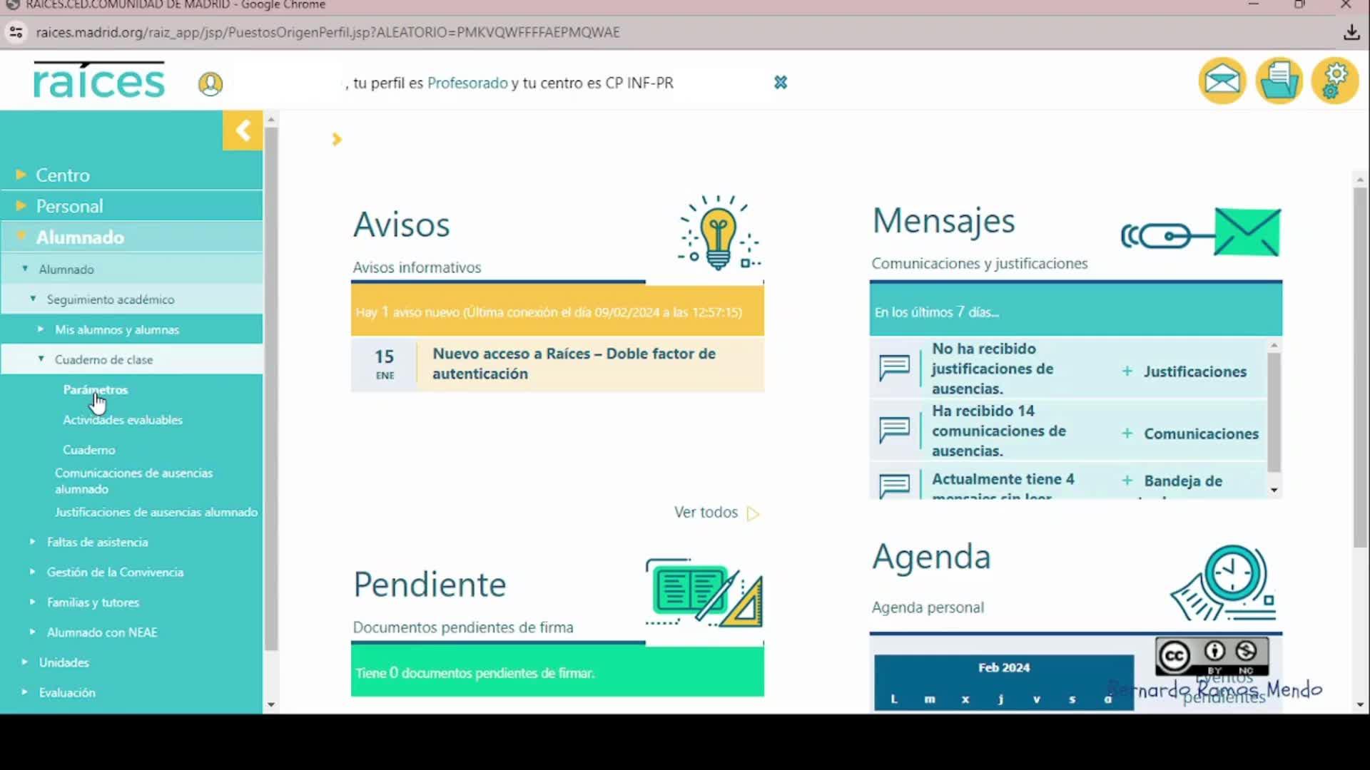Open the settings gears icon
Screen dimensions: 1370x770
(x=1334, y=81)
